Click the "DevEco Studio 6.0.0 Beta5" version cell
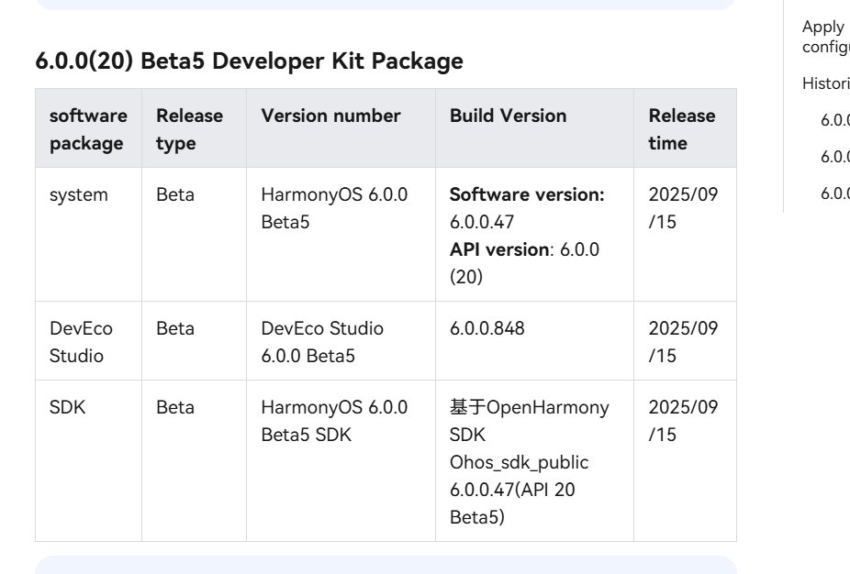This screenshot has width=850, height=574. [341, 341]
